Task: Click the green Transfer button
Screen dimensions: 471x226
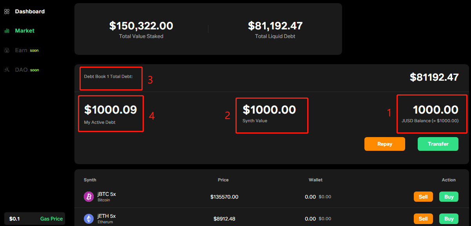Action: [x=438, y=144]
